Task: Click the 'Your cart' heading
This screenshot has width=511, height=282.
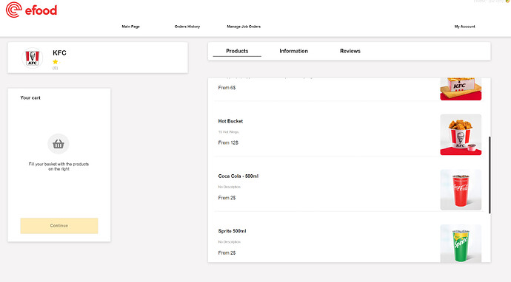Action: click(30, 97)
